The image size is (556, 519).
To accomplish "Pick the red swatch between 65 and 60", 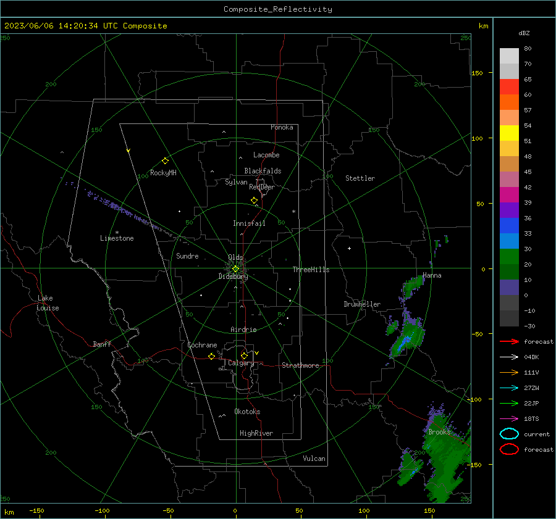I will [x=509, y=87].
